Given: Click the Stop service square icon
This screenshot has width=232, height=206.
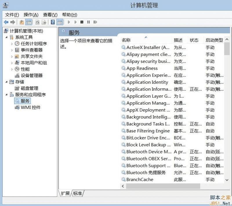Looking at the screenshot, I should (82, 22).
